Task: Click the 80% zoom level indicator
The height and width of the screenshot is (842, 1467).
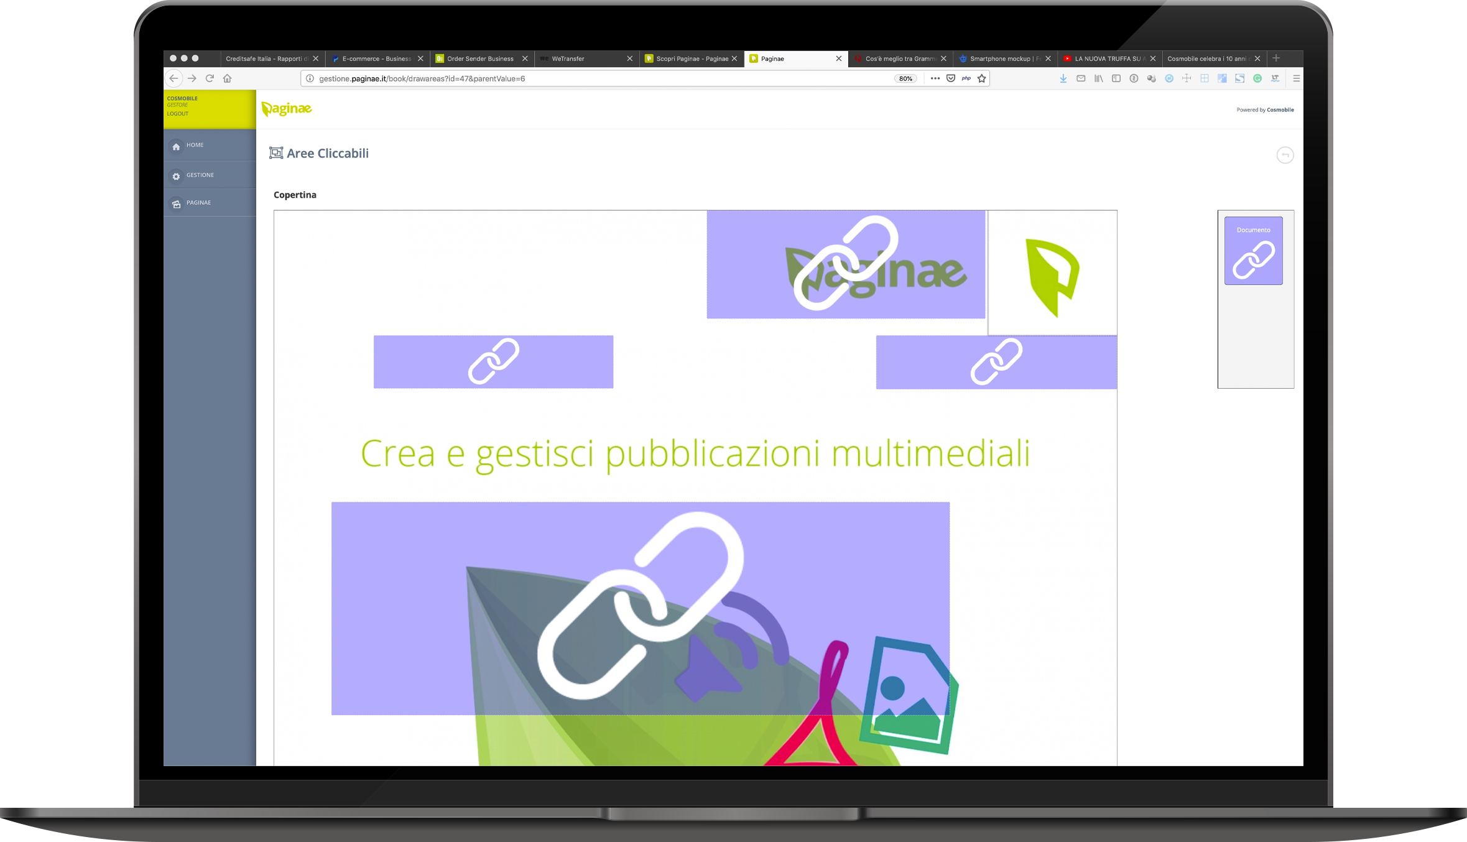Action: point(905,78)
